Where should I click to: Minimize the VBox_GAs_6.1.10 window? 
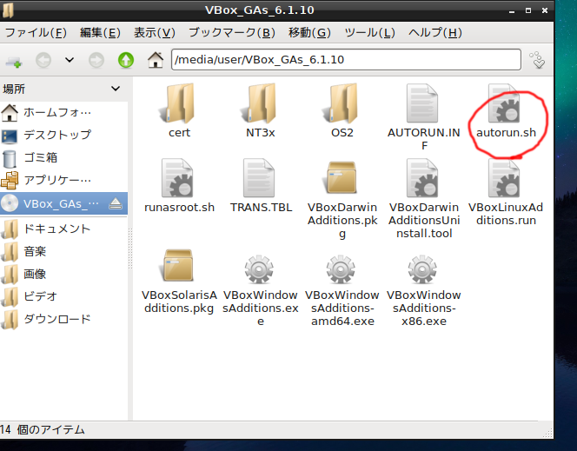pyautogui.click(x=512, y=11)
